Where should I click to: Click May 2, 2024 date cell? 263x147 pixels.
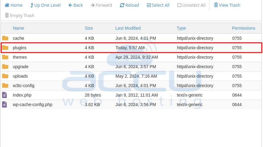(x=136, y=76)
